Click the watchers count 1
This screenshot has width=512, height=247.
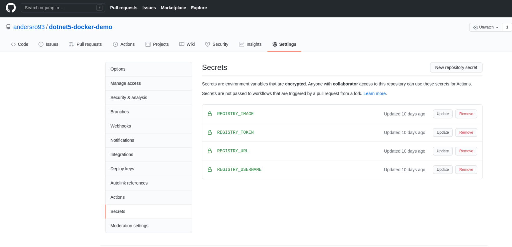[x=507, y=27]
